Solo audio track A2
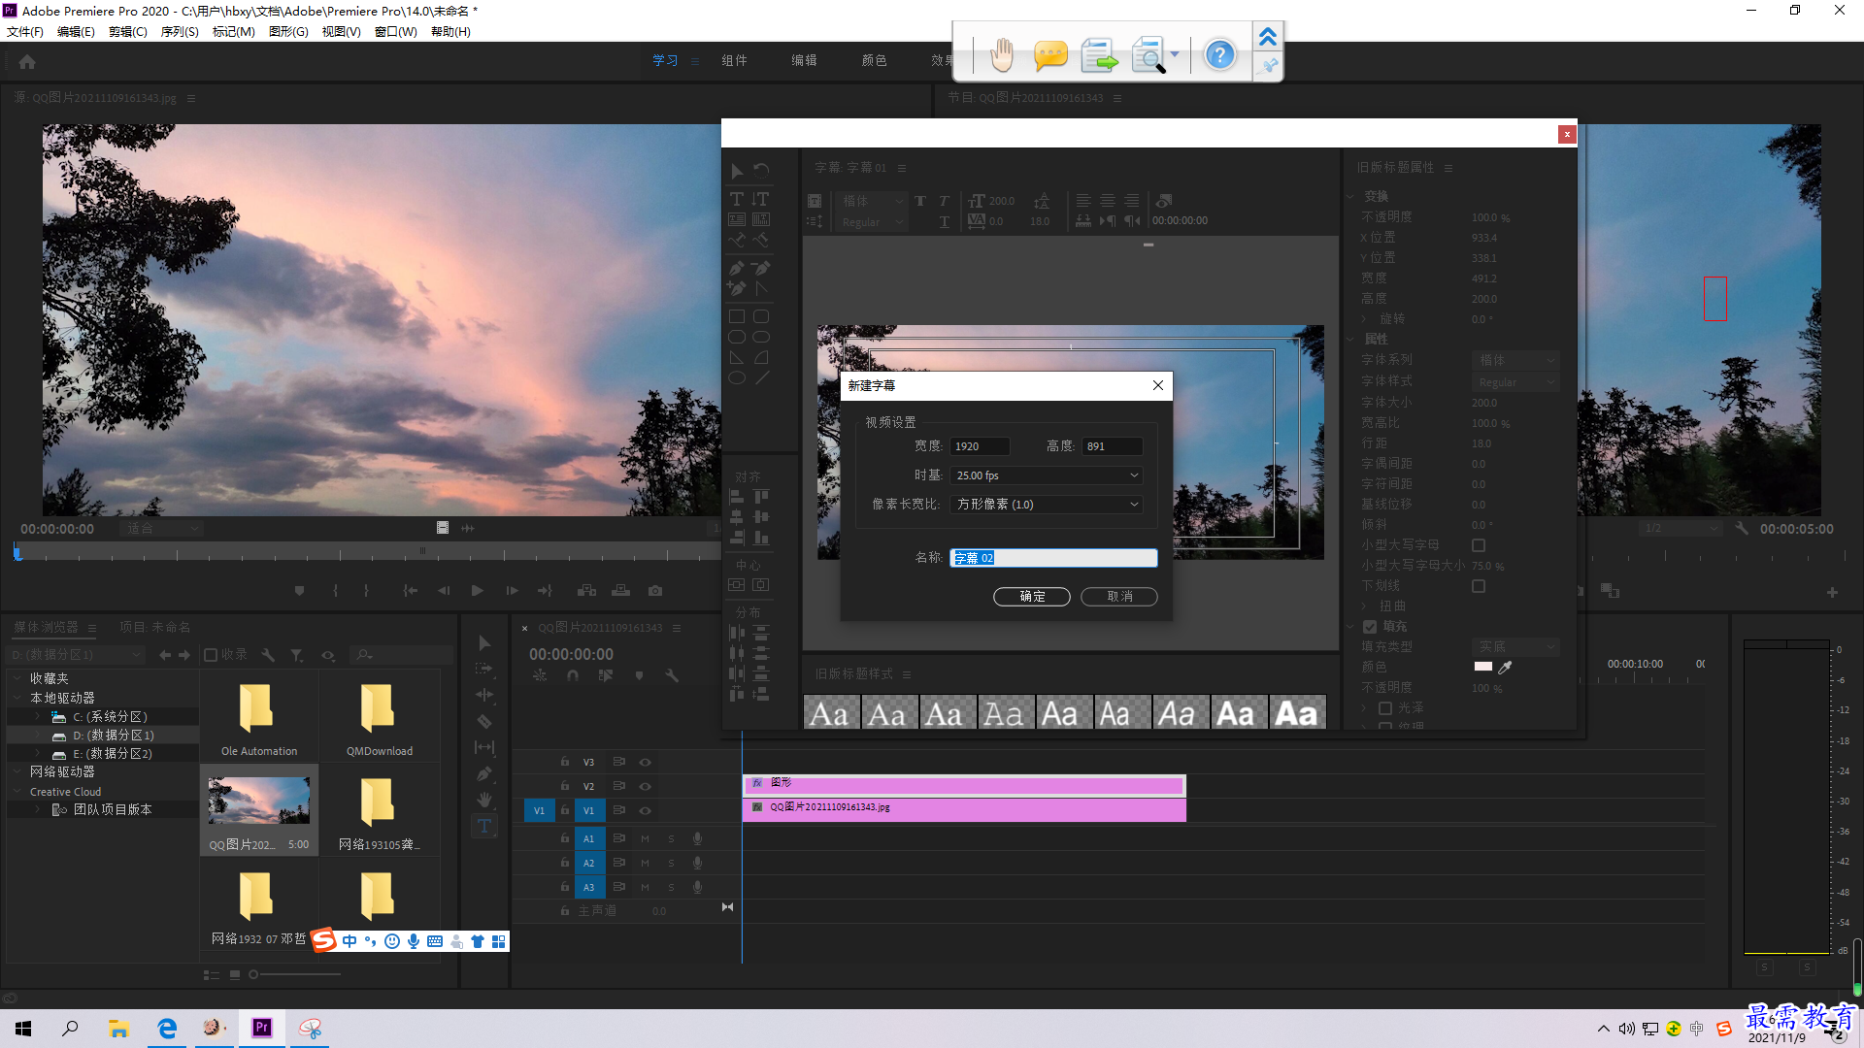The width and height of the screenshot is (1864, 1048). pyautogui.click(x=671, y=863)
